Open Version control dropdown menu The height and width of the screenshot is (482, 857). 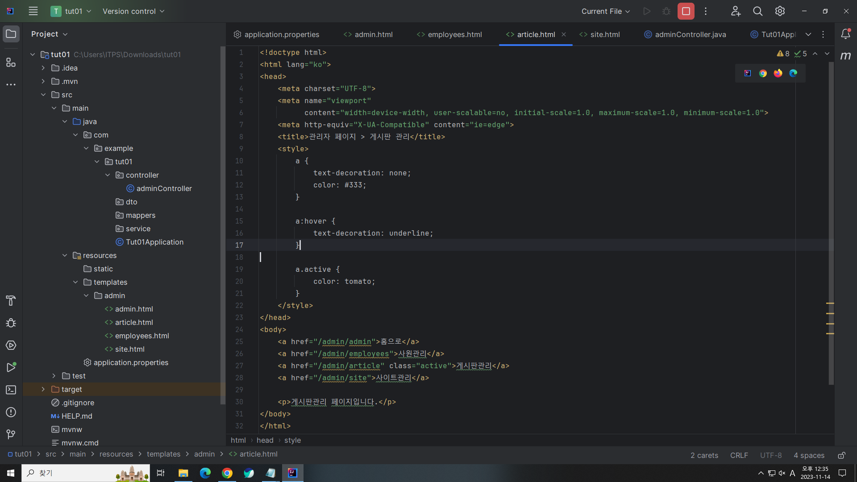point(133,11)
